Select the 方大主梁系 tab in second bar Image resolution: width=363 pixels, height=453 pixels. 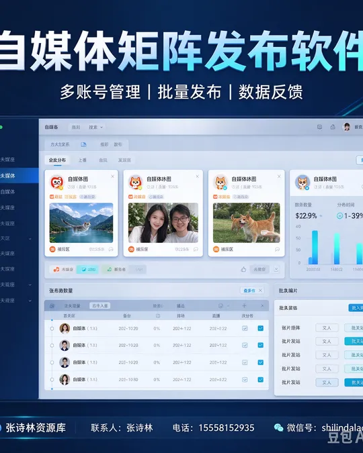click(60, 144)
